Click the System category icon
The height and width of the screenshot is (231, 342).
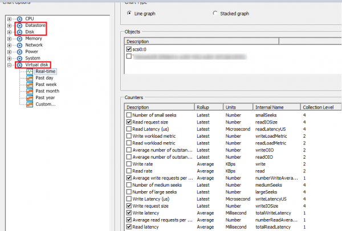coord(20,58)
